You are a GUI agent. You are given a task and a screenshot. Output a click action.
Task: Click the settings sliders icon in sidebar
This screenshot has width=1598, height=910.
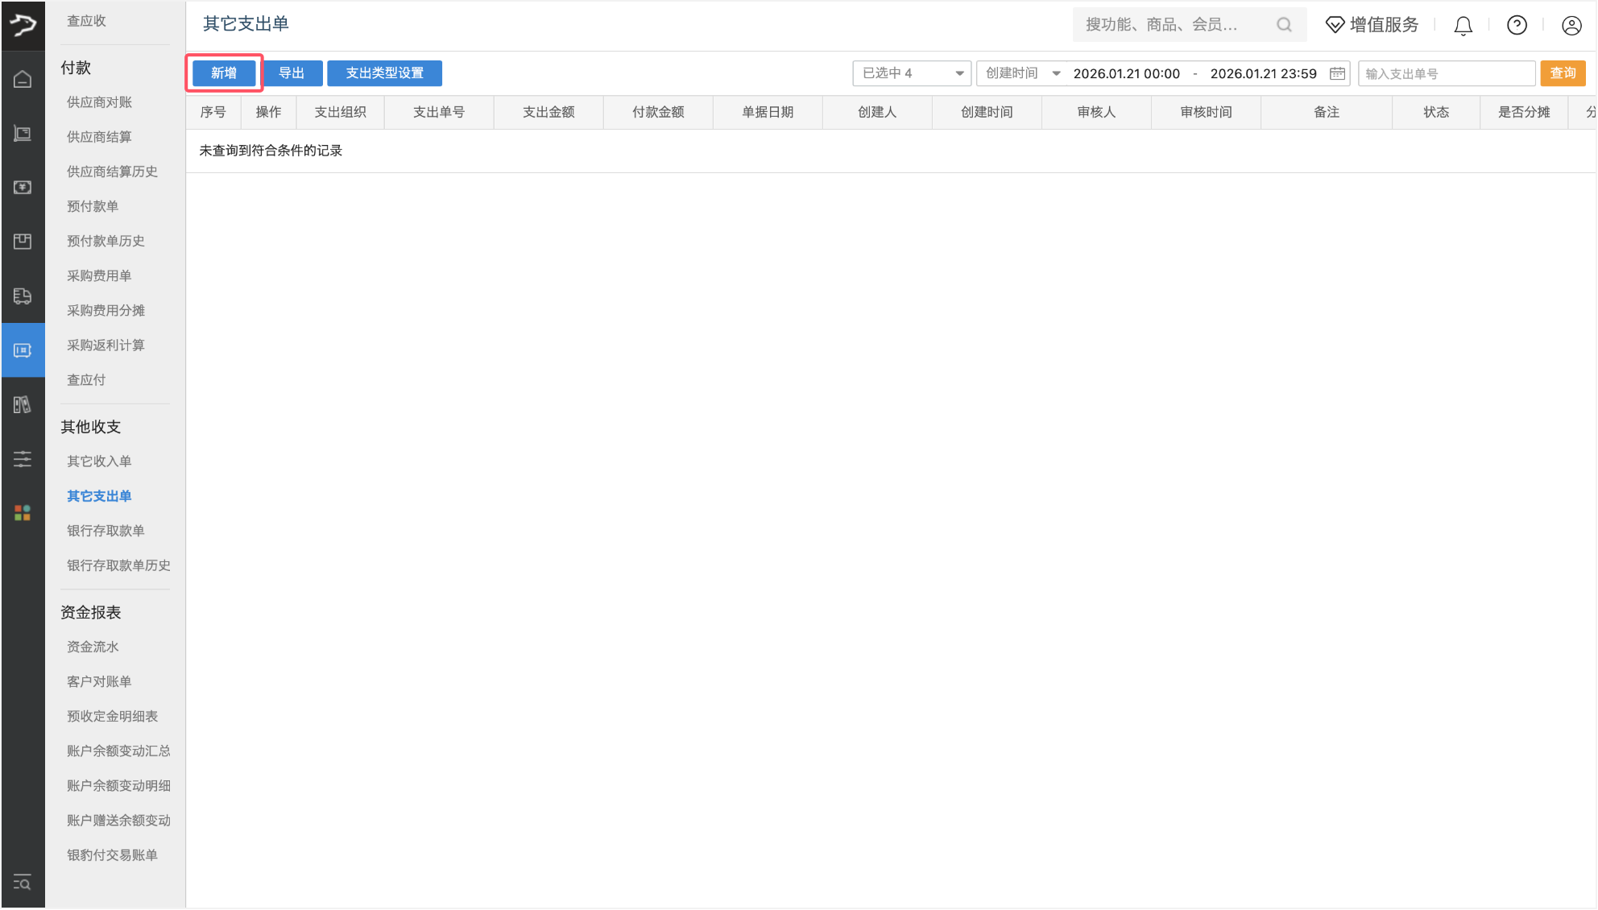tap(23, 458)
